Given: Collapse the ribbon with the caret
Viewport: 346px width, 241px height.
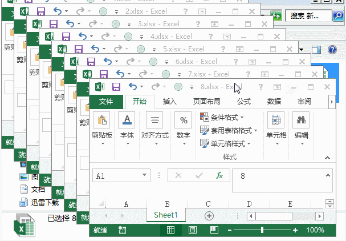Looking at the screenshot, I should [327, 158].
